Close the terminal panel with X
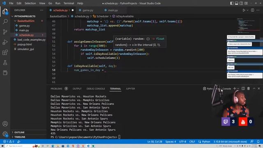 click(259, 88)
